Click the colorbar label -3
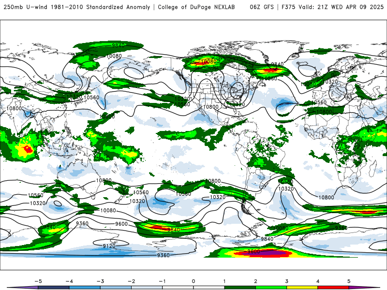This screenshot has height=290, width=387. point(100,281)
